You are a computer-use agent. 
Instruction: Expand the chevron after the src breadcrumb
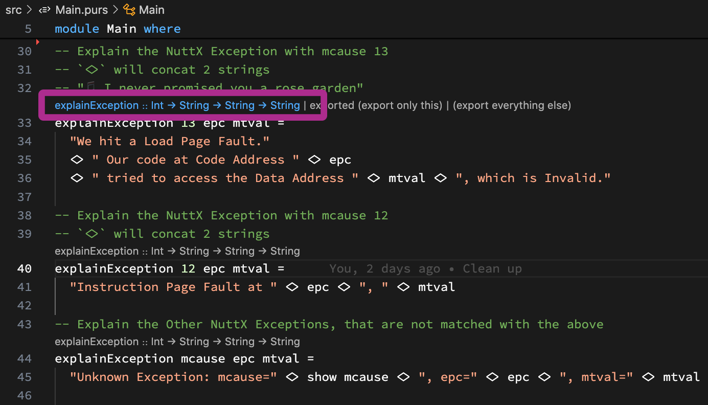pos(28,10)
